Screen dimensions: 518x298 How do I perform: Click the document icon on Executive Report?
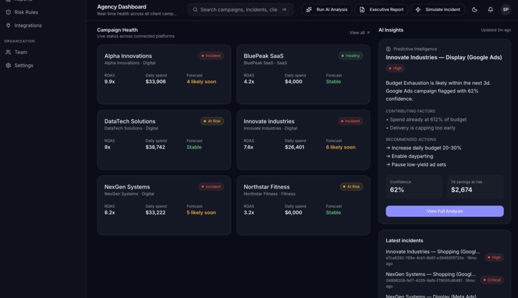pyautogui.click(x=362, y=10)
